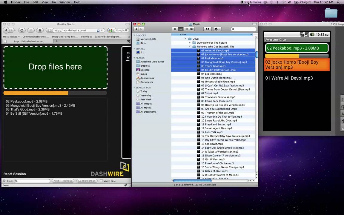Open android-developers bookmark
Viewport: 344px width, 215px height.
tap(108, 37)
